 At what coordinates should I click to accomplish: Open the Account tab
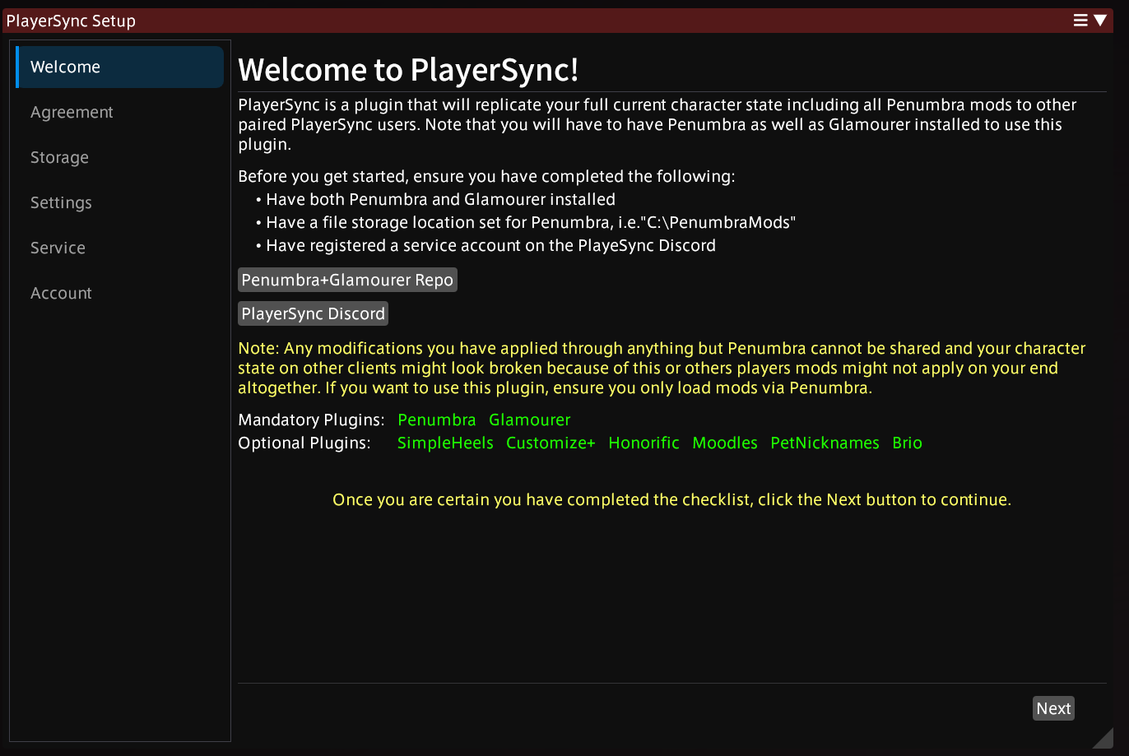point(61,294)
